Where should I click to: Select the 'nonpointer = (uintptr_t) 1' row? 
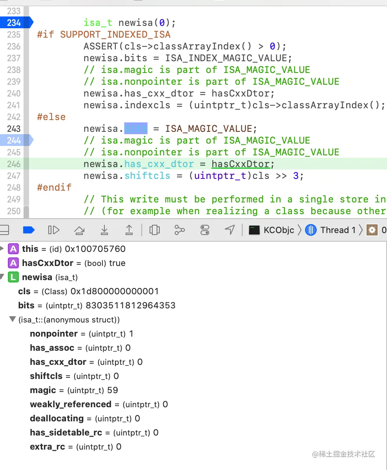tap(82, 333)
